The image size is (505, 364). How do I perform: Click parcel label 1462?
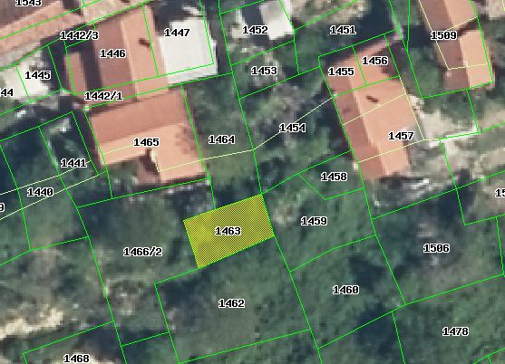pos(231,303)
